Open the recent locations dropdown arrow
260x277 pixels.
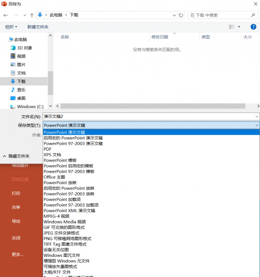pyautogui.click(x=24, y=15)
